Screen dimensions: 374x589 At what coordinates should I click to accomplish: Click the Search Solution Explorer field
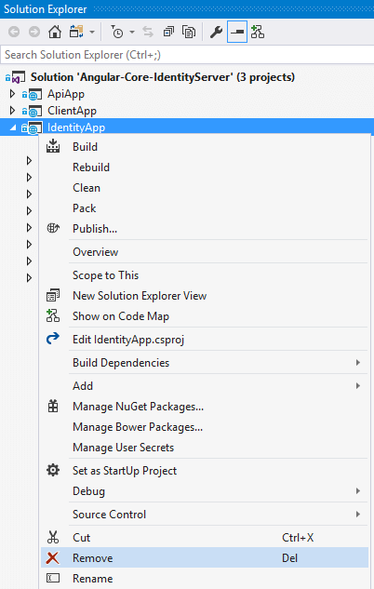pos(187,55)
